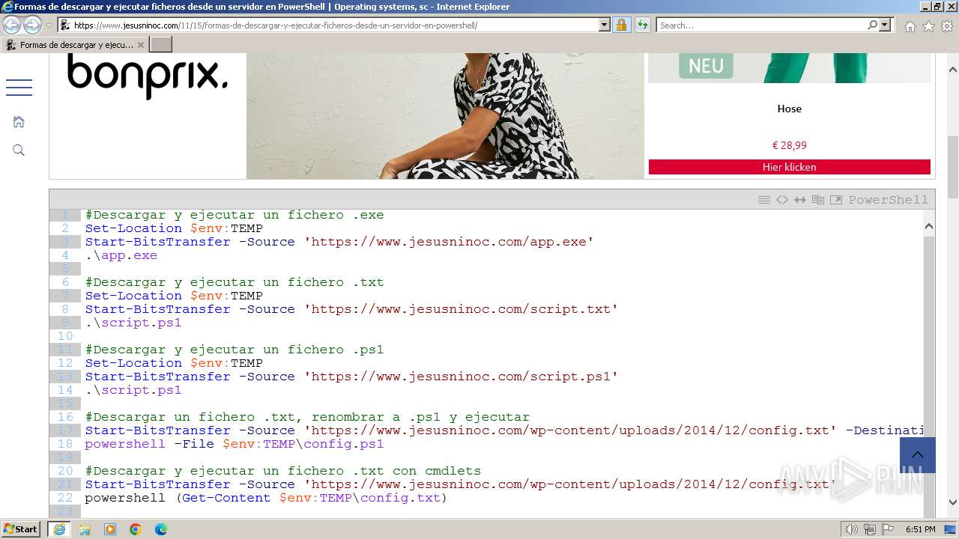Open the recent pages dropdown arrow
This screenshot has width=959, height=539.
pyautogui.click(x=49, y=25)
